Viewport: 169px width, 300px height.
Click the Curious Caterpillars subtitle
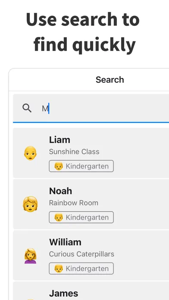click(x=82, y=254)
